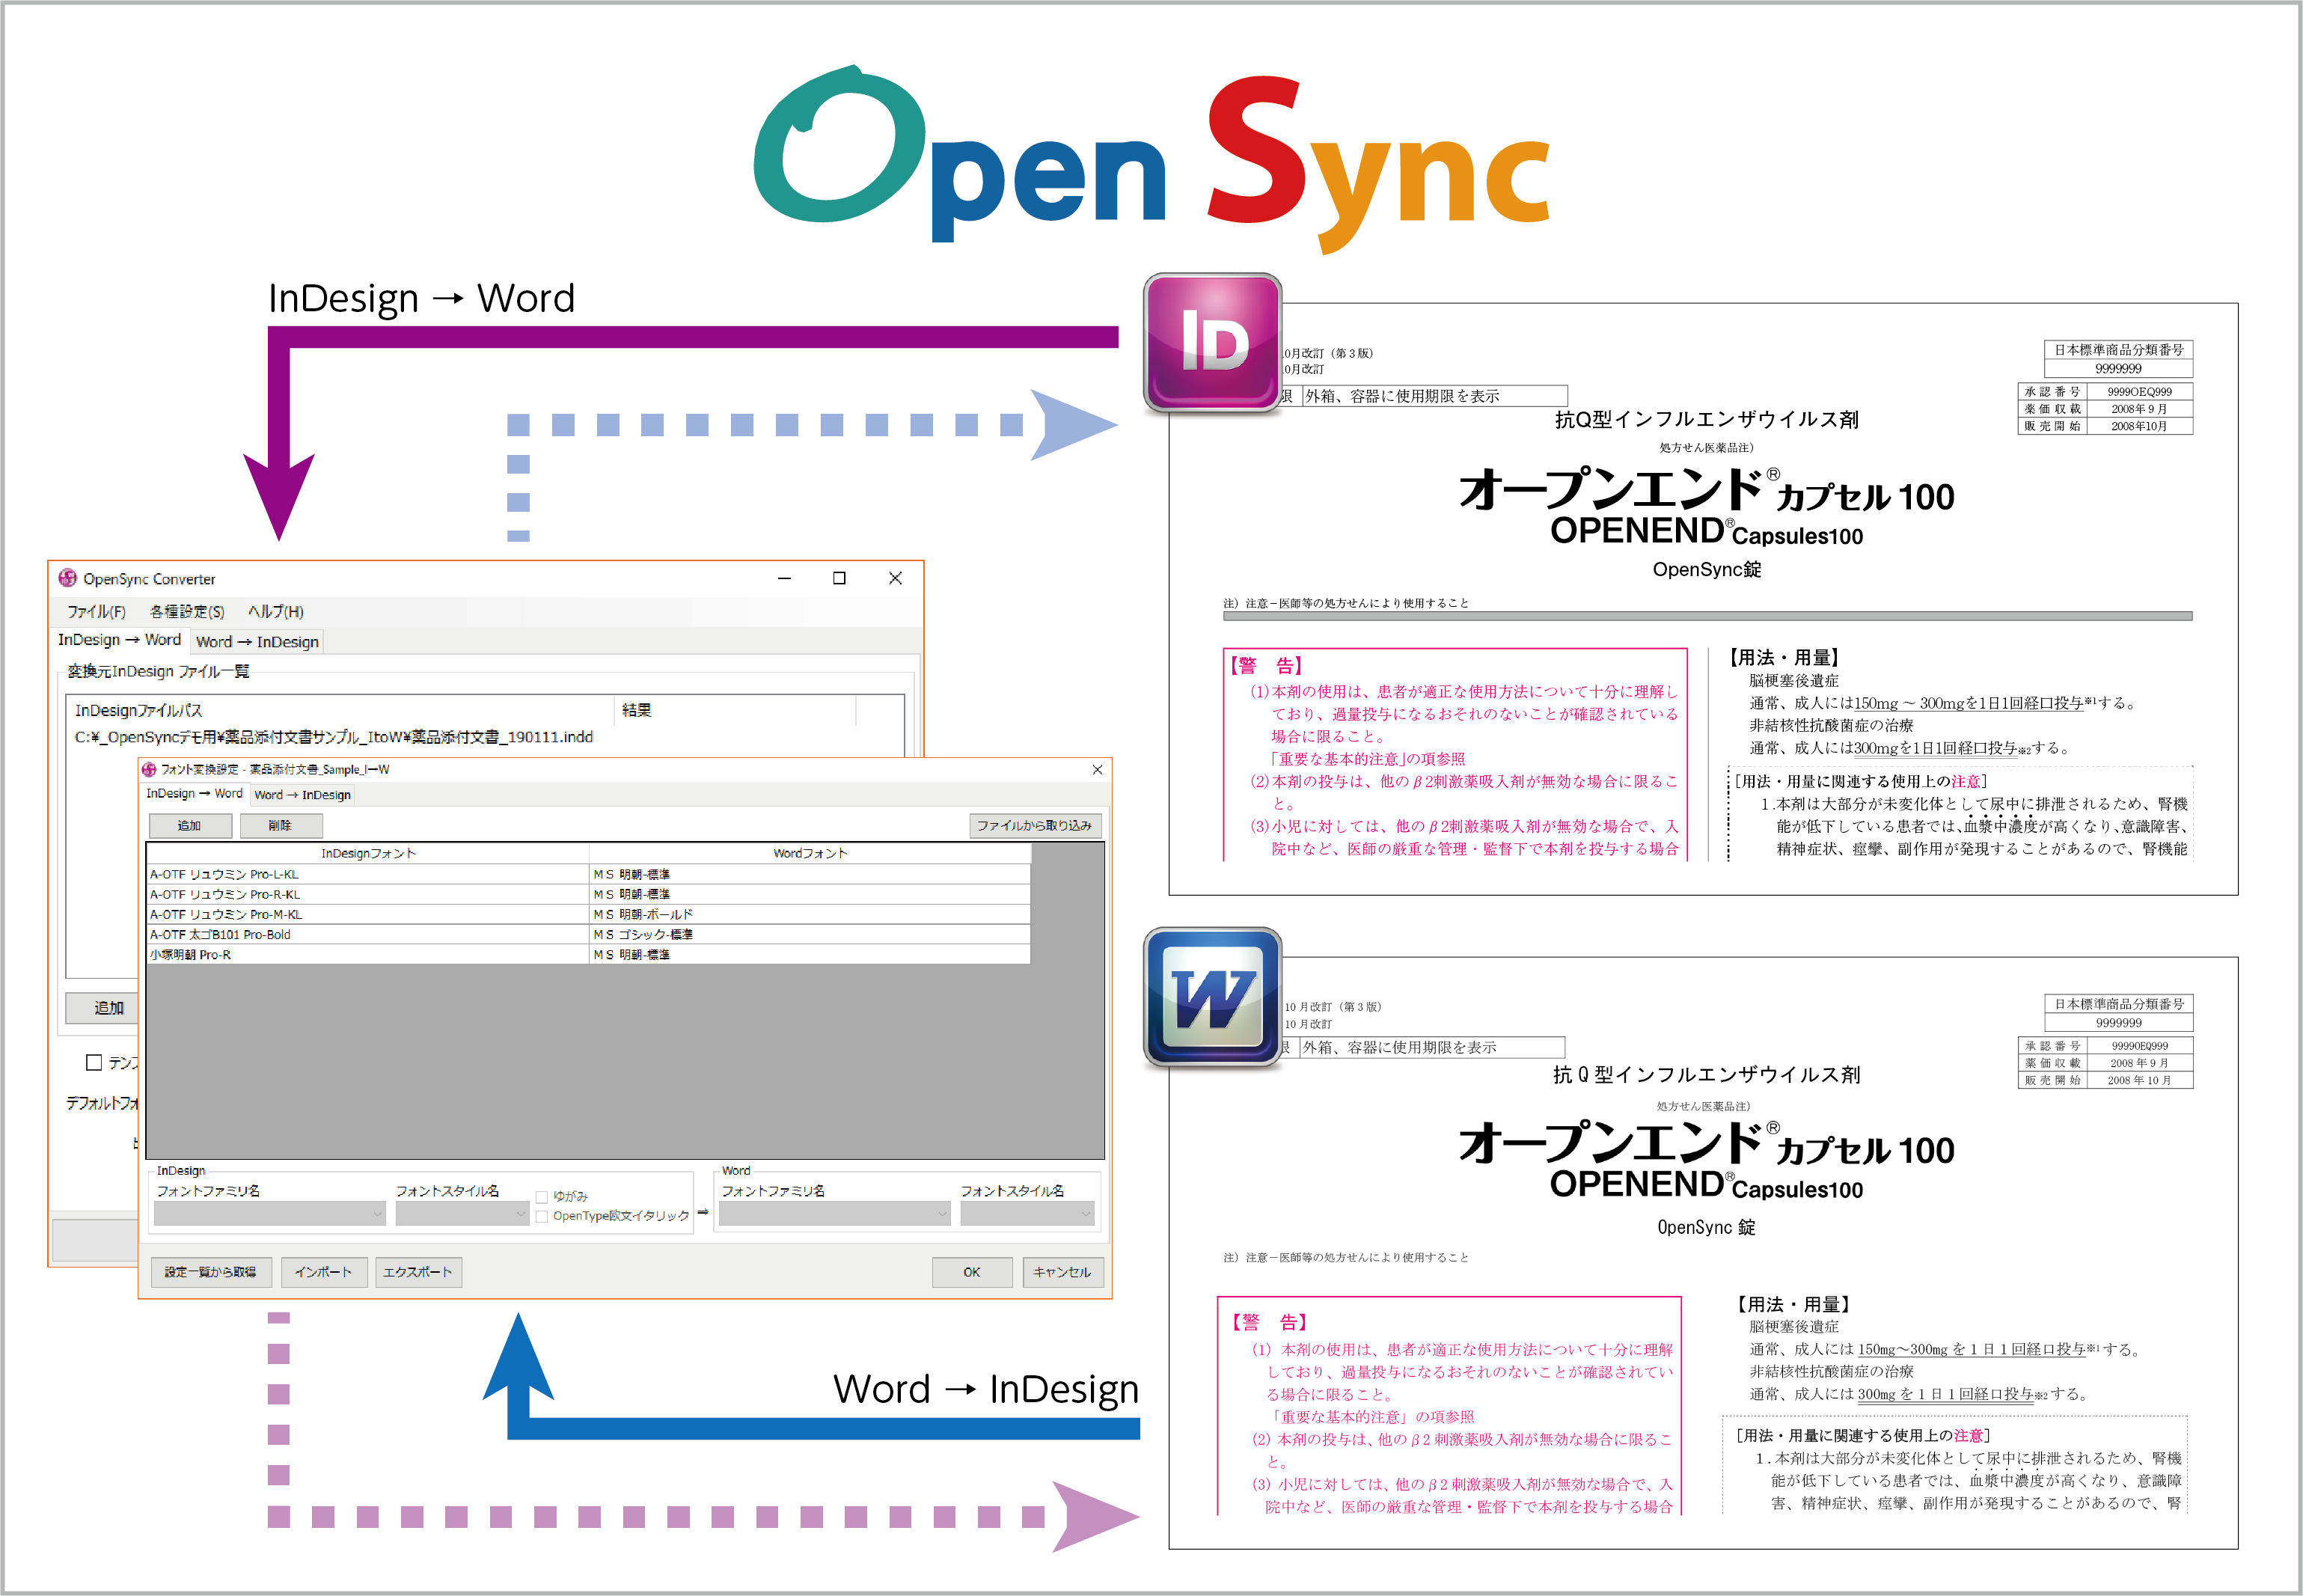This screenshot has height=1596, width=2303.
Task: Click ＭＳ 明朝-標準 cell in Pro-R-KL row
Action: coord(810,894)
